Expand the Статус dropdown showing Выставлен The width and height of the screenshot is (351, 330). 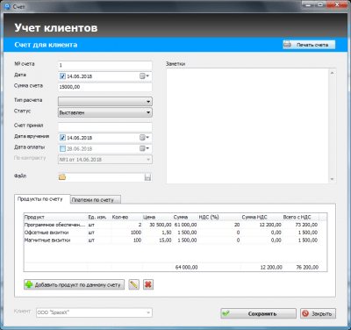pyautogui.click(x=148, y=112)
